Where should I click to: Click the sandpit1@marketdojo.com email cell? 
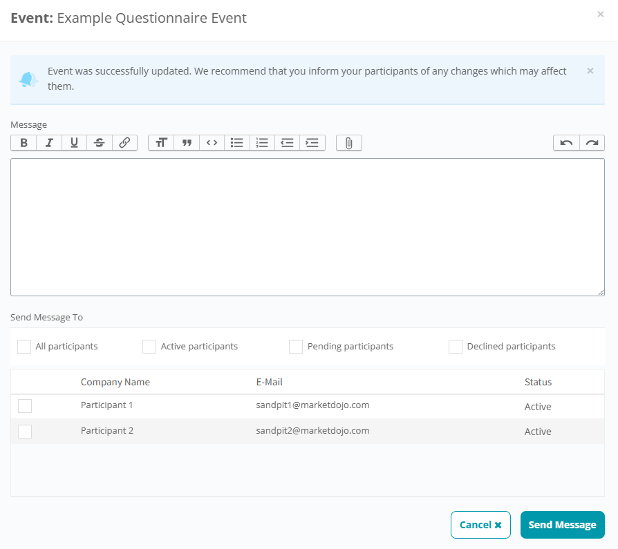312,405
